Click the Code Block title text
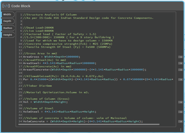The height and width of the screenshot is (133, 185). pos(21,6)
